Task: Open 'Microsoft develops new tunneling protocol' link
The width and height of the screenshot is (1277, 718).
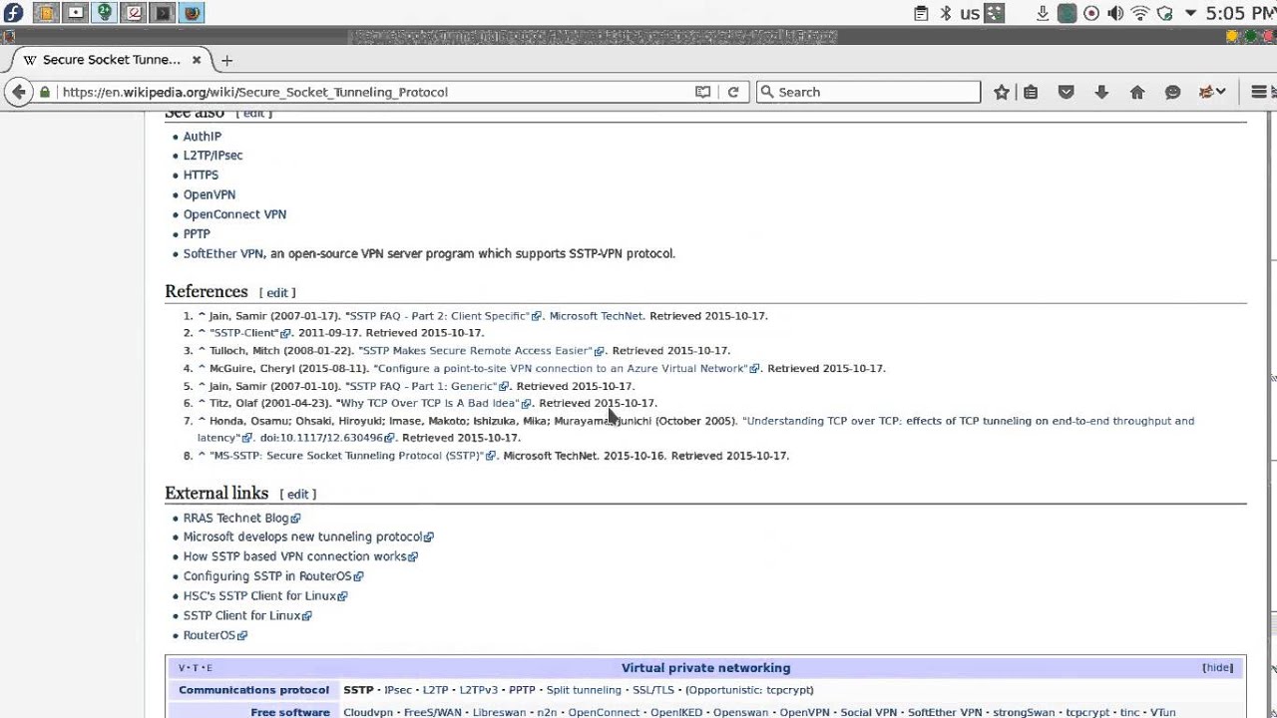Action: tap(308, 538)
